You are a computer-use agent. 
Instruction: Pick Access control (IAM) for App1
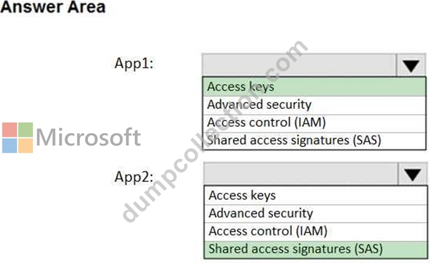(314, 123)
